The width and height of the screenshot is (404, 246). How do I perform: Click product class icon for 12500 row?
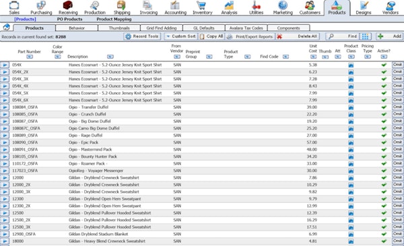tap(351, 213)
